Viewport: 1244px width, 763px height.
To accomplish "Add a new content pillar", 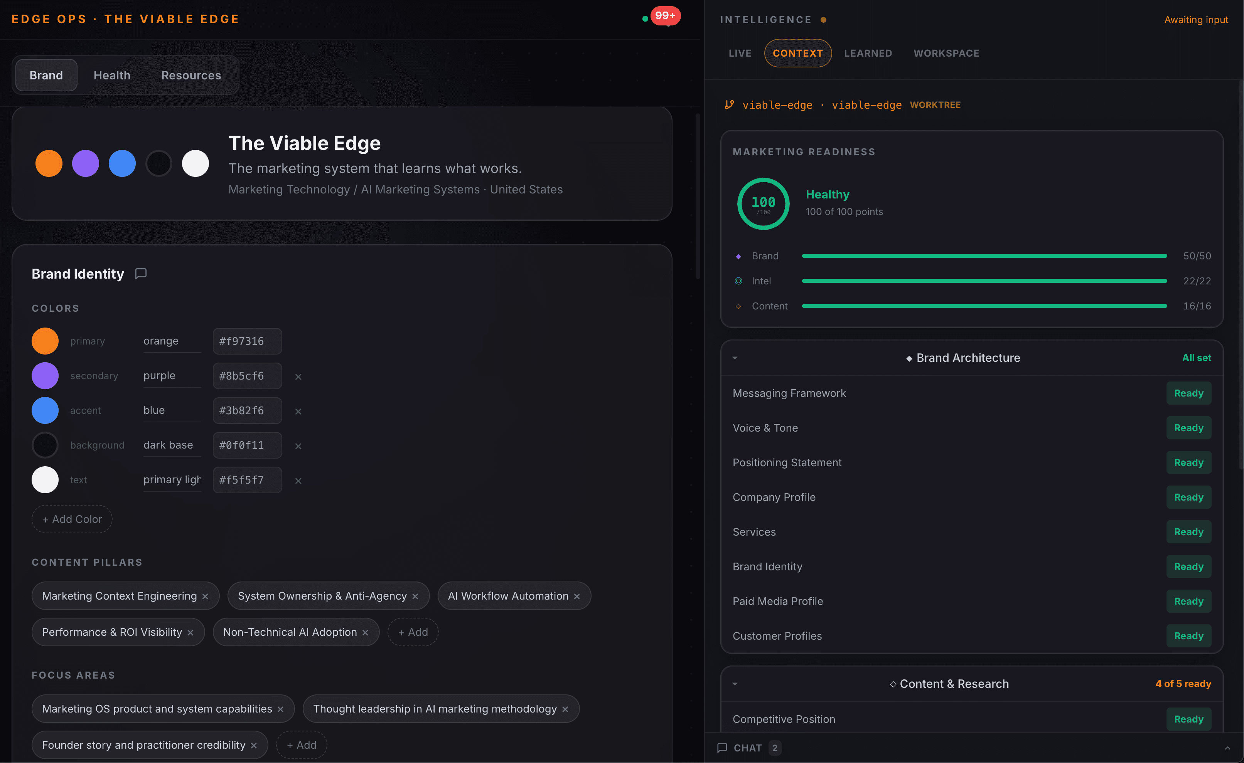I will pyautogui.click(x=413, y=632).
